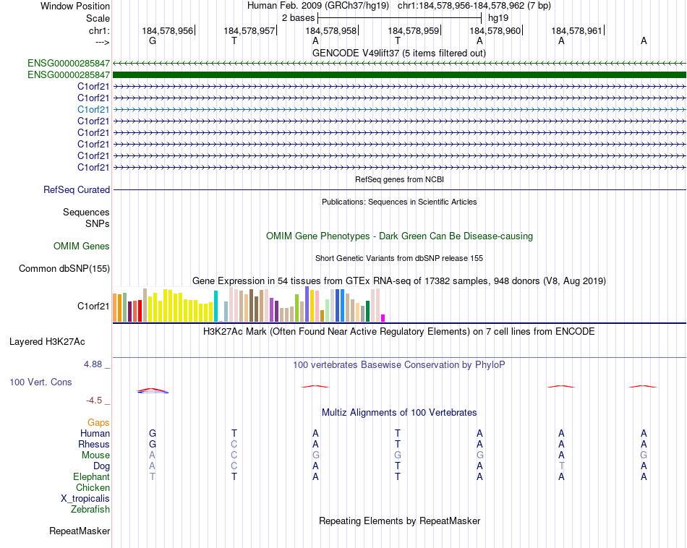The height and width of the screenshot is (548, 687).
Task: Click the 2 bases scale bar
Action: pos(400,18)
